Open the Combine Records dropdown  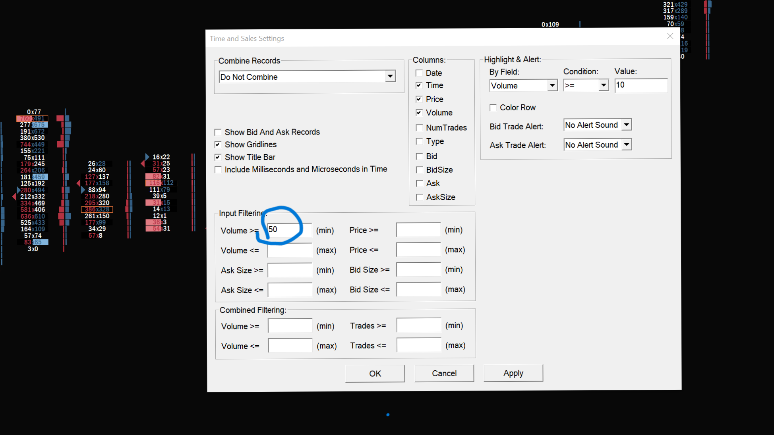tap(390, 77)
